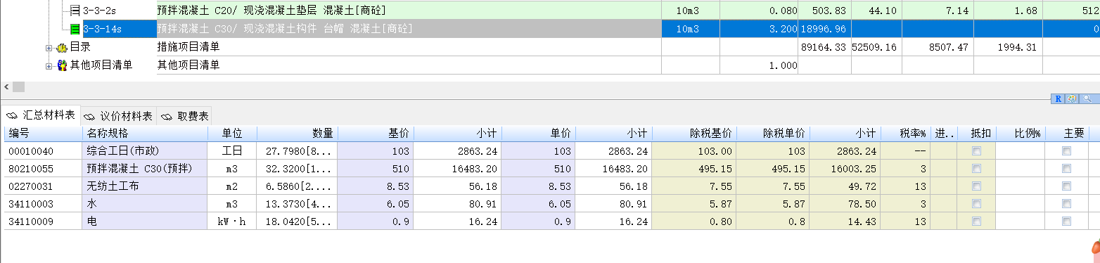Open the 取费表 tab
This screenshot has height=263, width=1100.
[184, 116]
